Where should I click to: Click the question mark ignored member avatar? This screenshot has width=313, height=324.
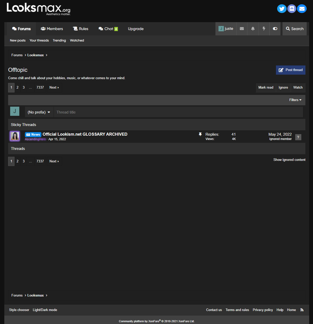click(298, 137)
